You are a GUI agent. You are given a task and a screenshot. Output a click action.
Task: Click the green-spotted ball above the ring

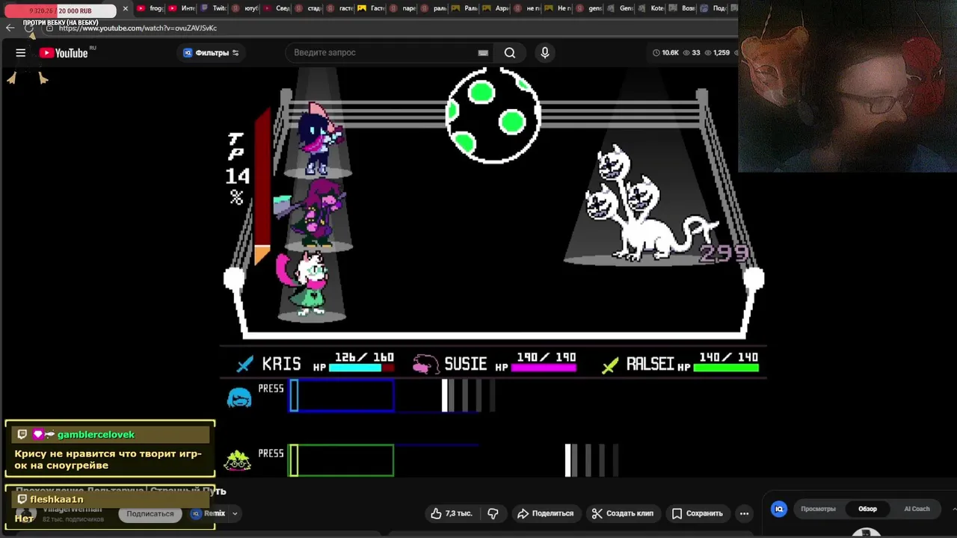(493, 115)
